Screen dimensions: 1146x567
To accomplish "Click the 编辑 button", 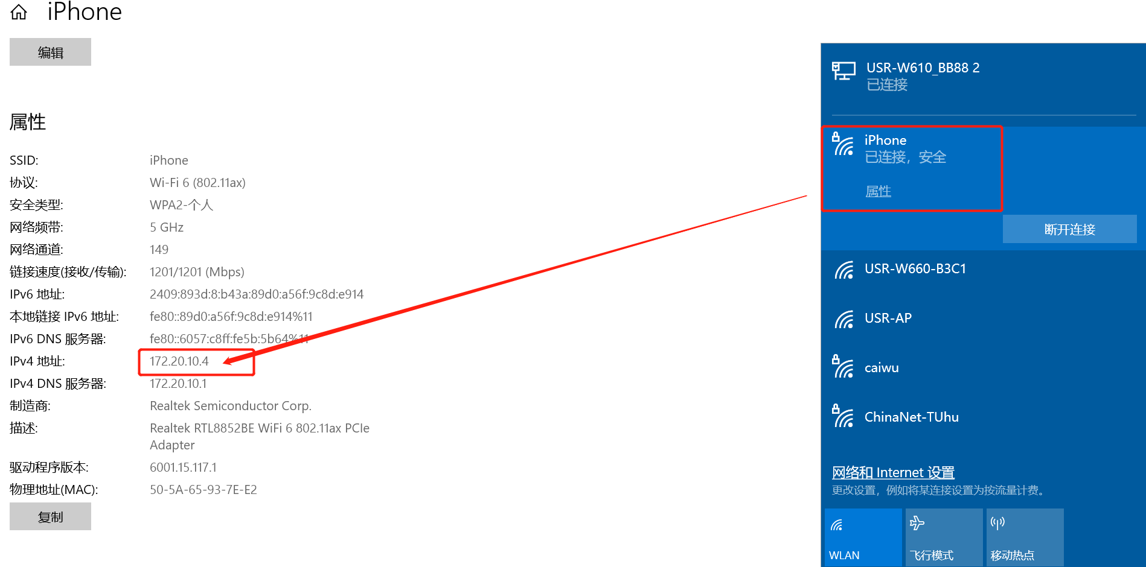I will [x=50, y=52].
